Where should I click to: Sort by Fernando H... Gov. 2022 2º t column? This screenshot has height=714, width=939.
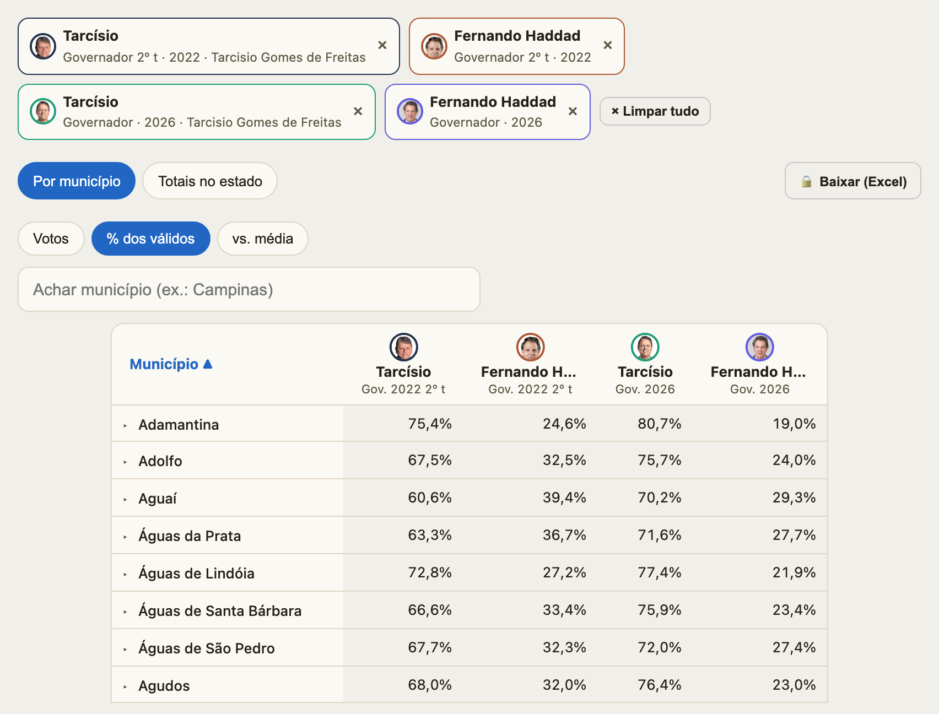(x=529, y=364)
